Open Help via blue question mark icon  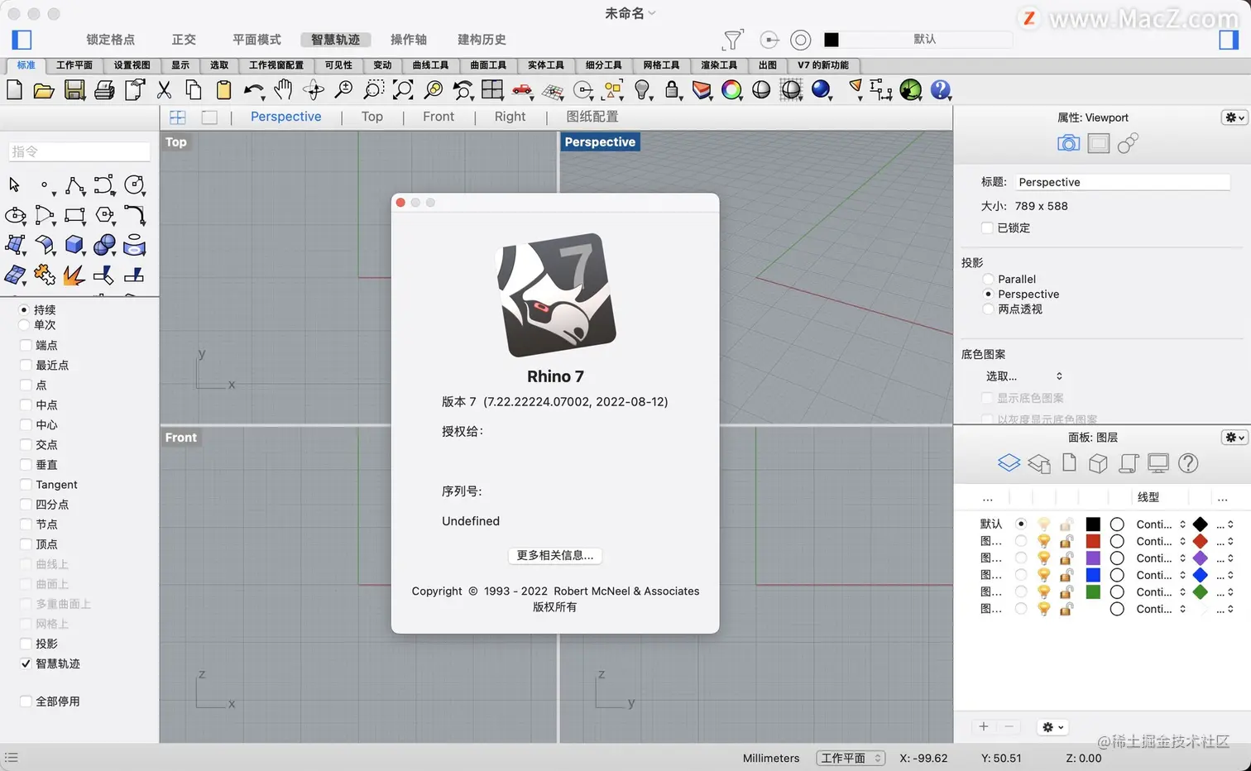(940, 89)
